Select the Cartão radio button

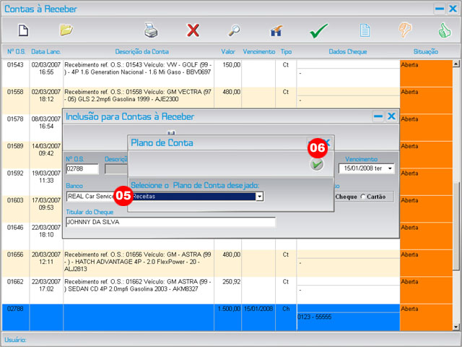[364, 197]
